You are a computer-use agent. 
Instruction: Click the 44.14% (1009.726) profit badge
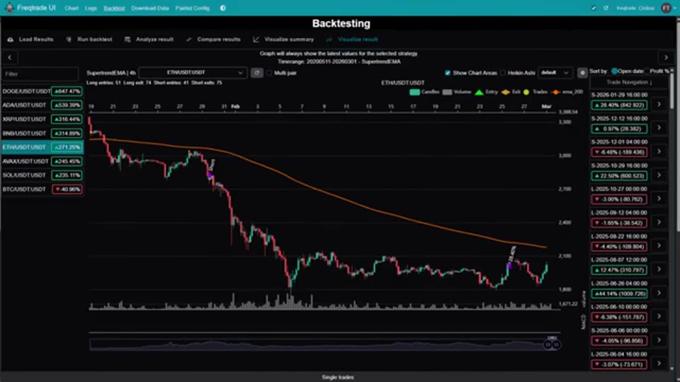(619, 294)
